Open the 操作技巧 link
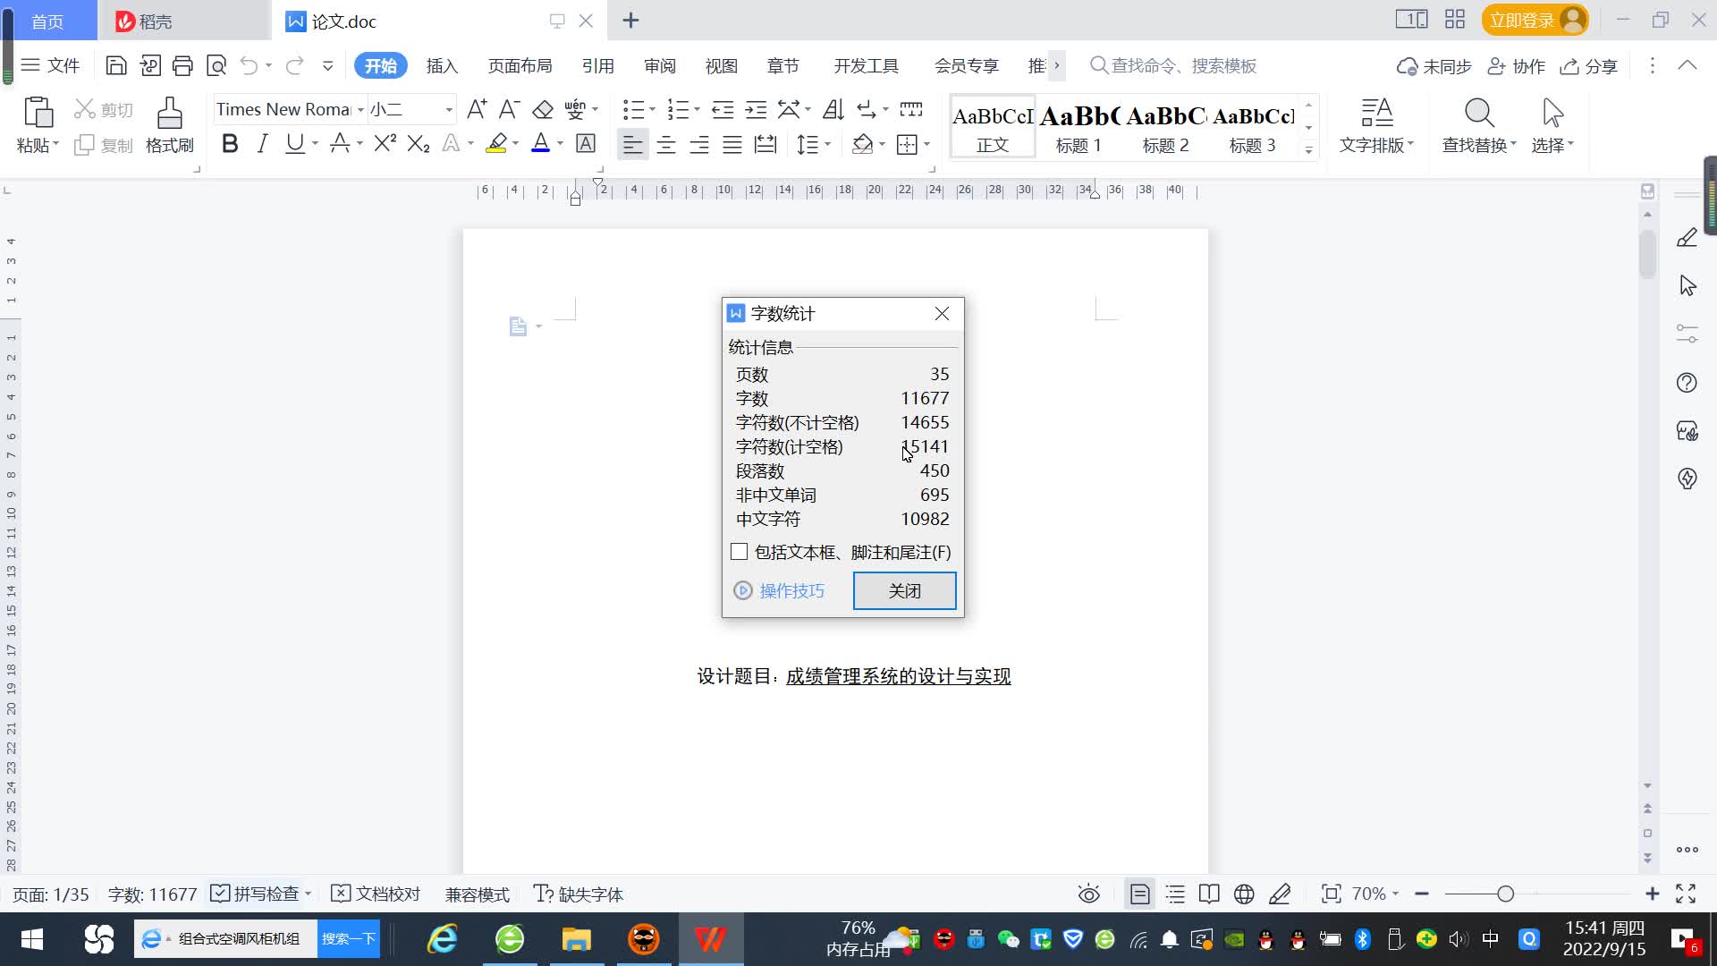Viewport: 1717px width, 966px height. click(791, 590)
